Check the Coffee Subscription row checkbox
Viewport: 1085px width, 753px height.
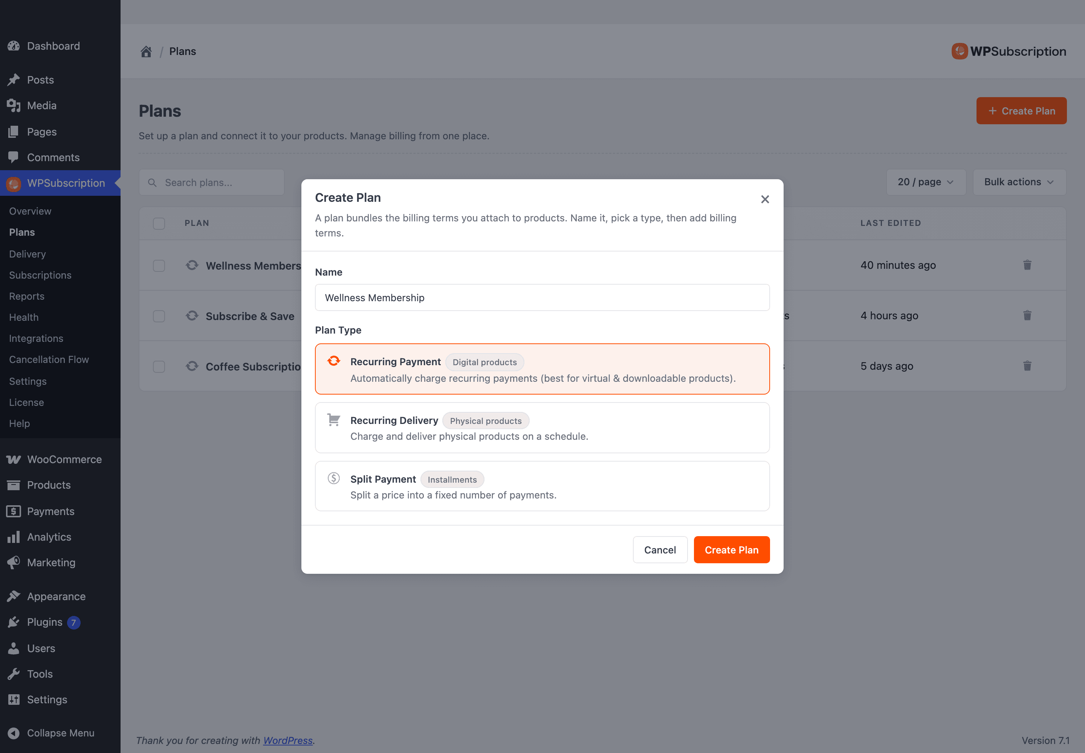[159, 367]
